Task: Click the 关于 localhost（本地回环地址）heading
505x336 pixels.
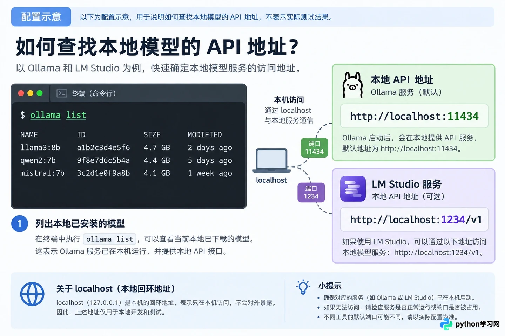Action: click(x=116, y=289)
